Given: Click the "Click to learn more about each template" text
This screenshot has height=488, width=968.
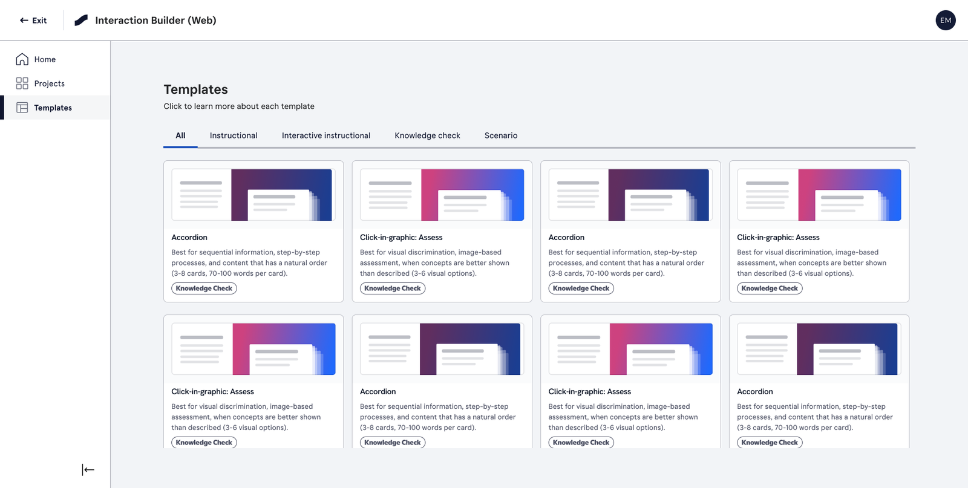Looking at the screenshot, I should click(239, 106).
